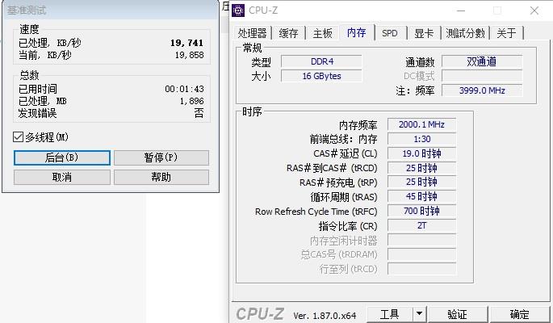Click the 19,741 processed KB/s value
This screenshot has height=323, width=553.
click(187, 43)
